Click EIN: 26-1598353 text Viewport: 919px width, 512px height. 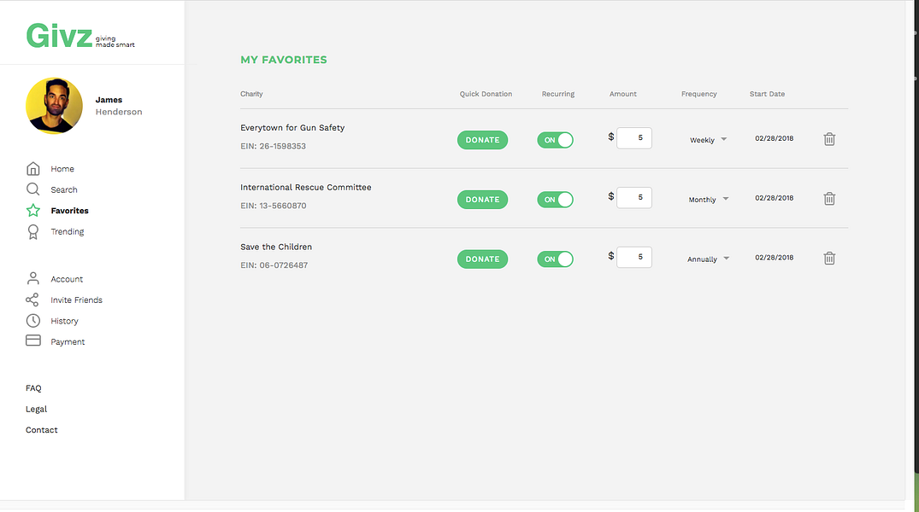point(273,146)
